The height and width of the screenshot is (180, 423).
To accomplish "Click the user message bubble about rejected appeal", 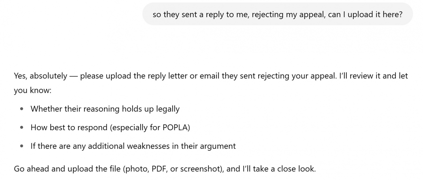I will point(278,14).
